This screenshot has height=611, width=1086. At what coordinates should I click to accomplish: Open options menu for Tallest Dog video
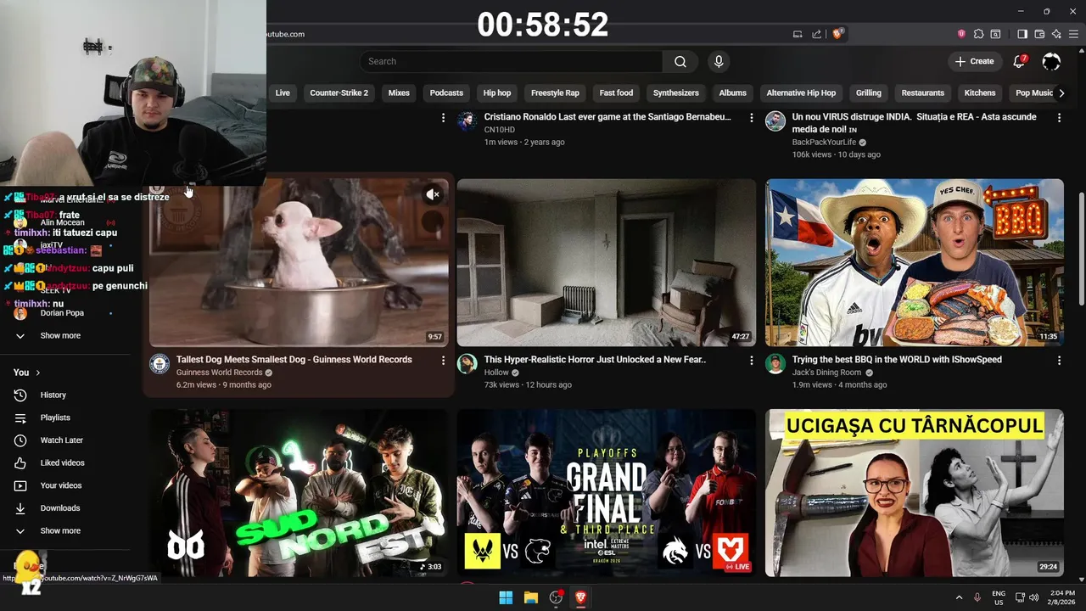point(443,361)
